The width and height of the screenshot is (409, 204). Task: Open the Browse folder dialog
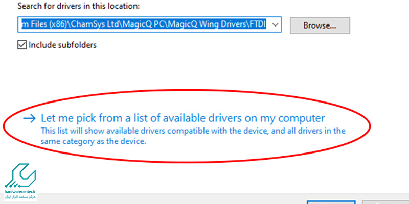tap(320, 25)
